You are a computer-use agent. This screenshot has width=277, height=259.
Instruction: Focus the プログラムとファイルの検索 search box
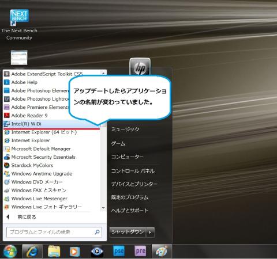coord(54,232)
